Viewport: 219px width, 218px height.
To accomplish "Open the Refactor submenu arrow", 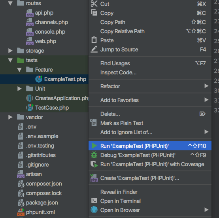I will coord(206,86).
